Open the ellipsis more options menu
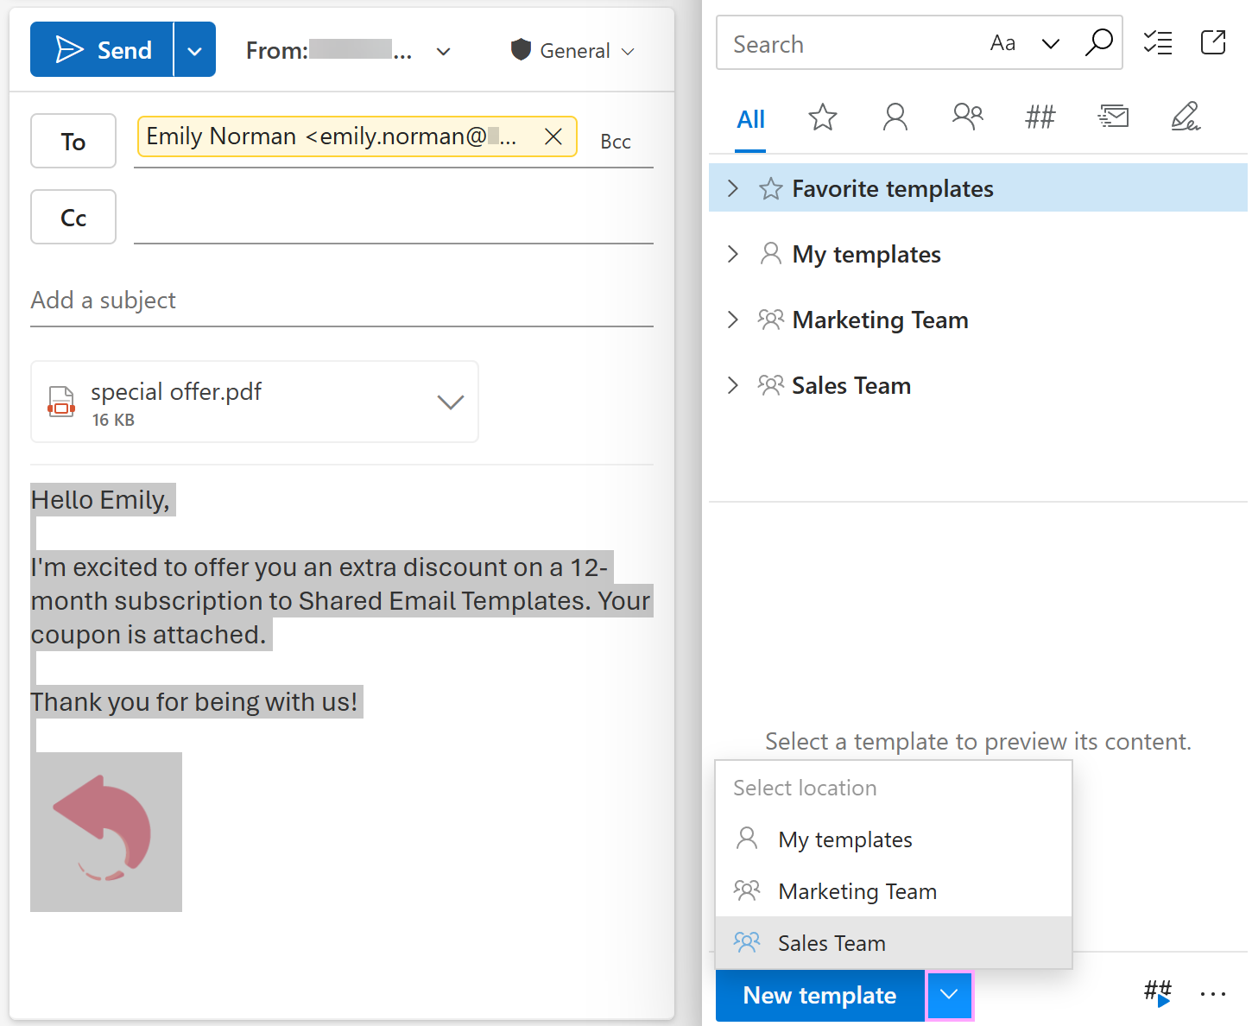This screenshot has width=1252, height=1026. click(1214, 993)
